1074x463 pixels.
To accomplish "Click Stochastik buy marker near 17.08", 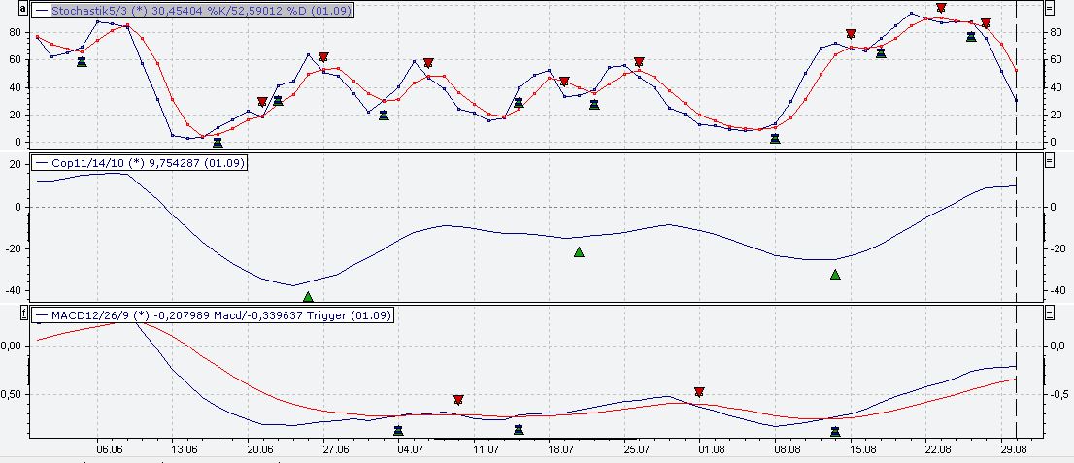I will [x=881, y=52].
